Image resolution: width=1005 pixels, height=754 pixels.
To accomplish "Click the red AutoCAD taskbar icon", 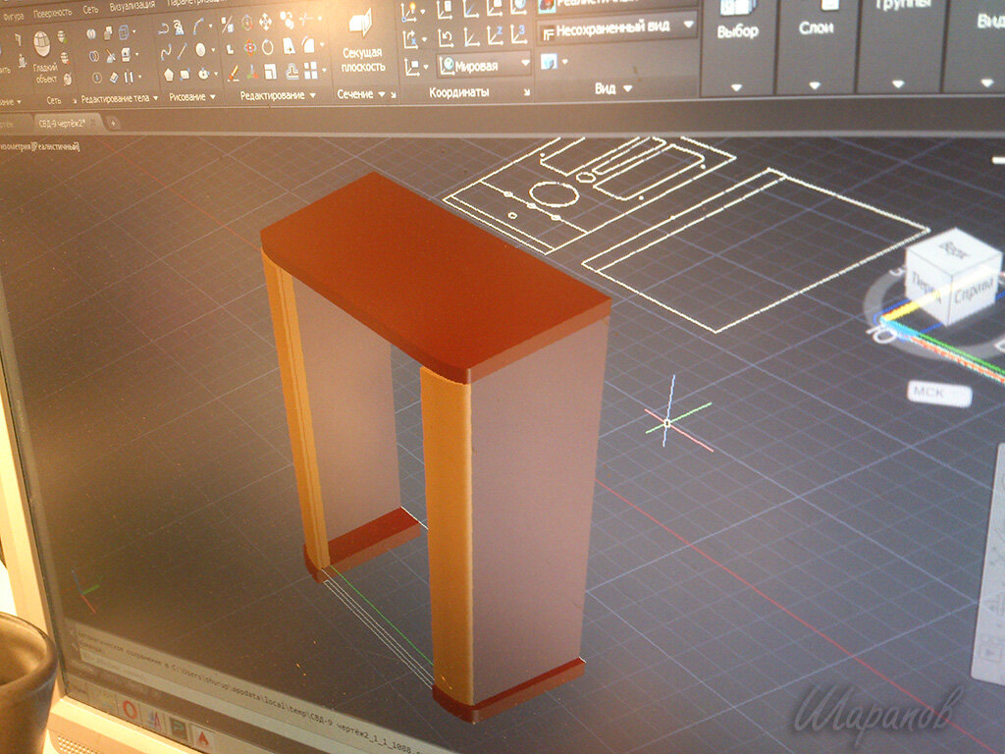I will click(x=202, y=738).
